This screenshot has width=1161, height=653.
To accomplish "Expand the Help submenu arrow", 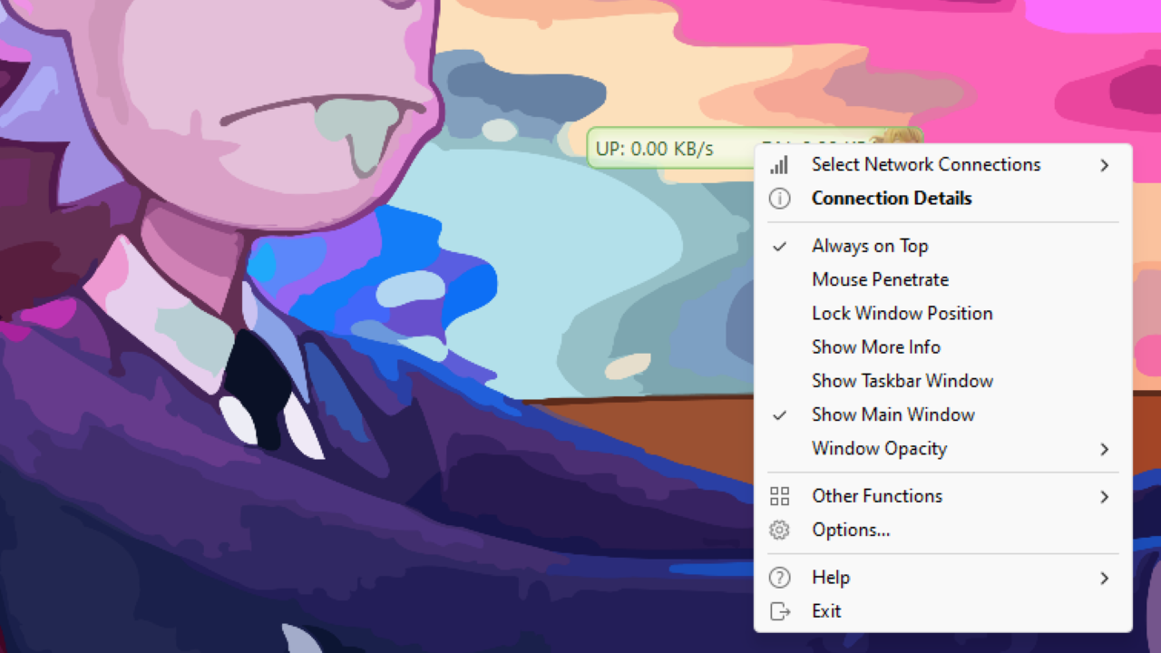I will point(1104,578).
